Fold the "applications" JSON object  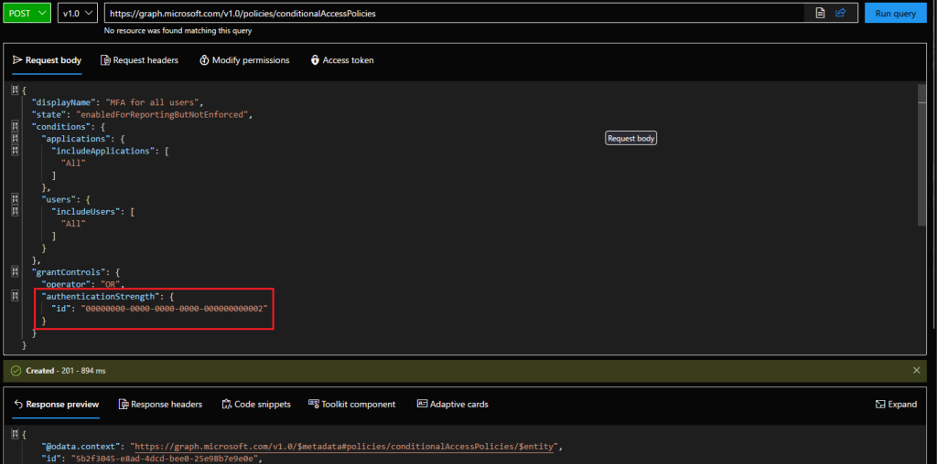[x=15, y=138]
